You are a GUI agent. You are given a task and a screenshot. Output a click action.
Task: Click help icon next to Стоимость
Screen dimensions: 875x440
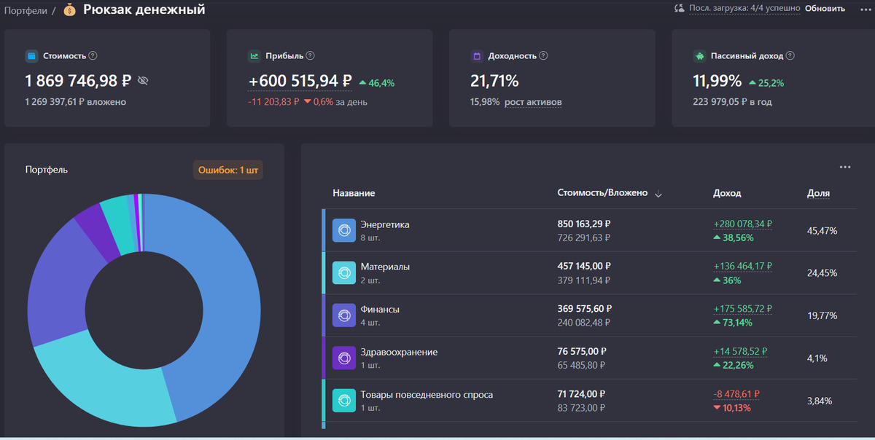pos(93,56)
